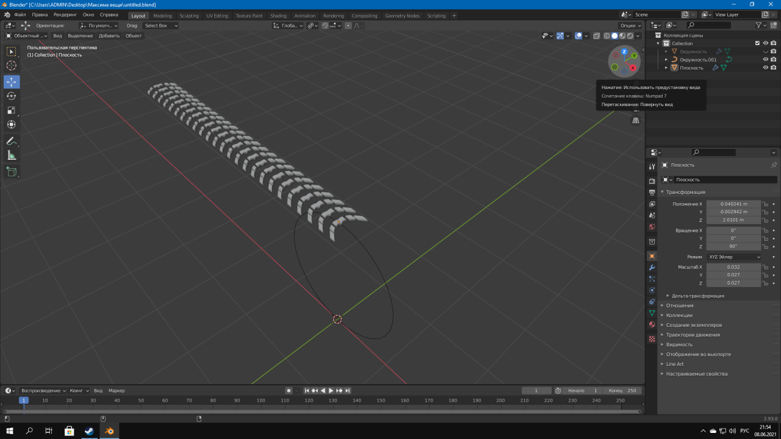
Task: Expand the Плоскость tree item in outliner
Action: (x=666, y=68)
